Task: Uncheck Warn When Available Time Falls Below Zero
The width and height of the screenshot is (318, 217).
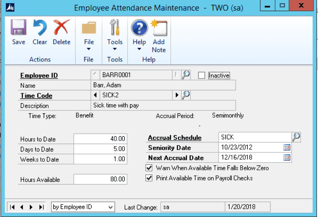Action: click(149, 168)
